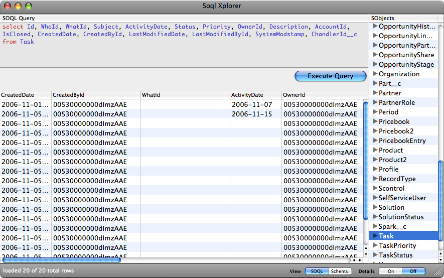This screenshot has width=444, height=278.
Task: Expand the Partner object
Action: (x=375, y=92)
